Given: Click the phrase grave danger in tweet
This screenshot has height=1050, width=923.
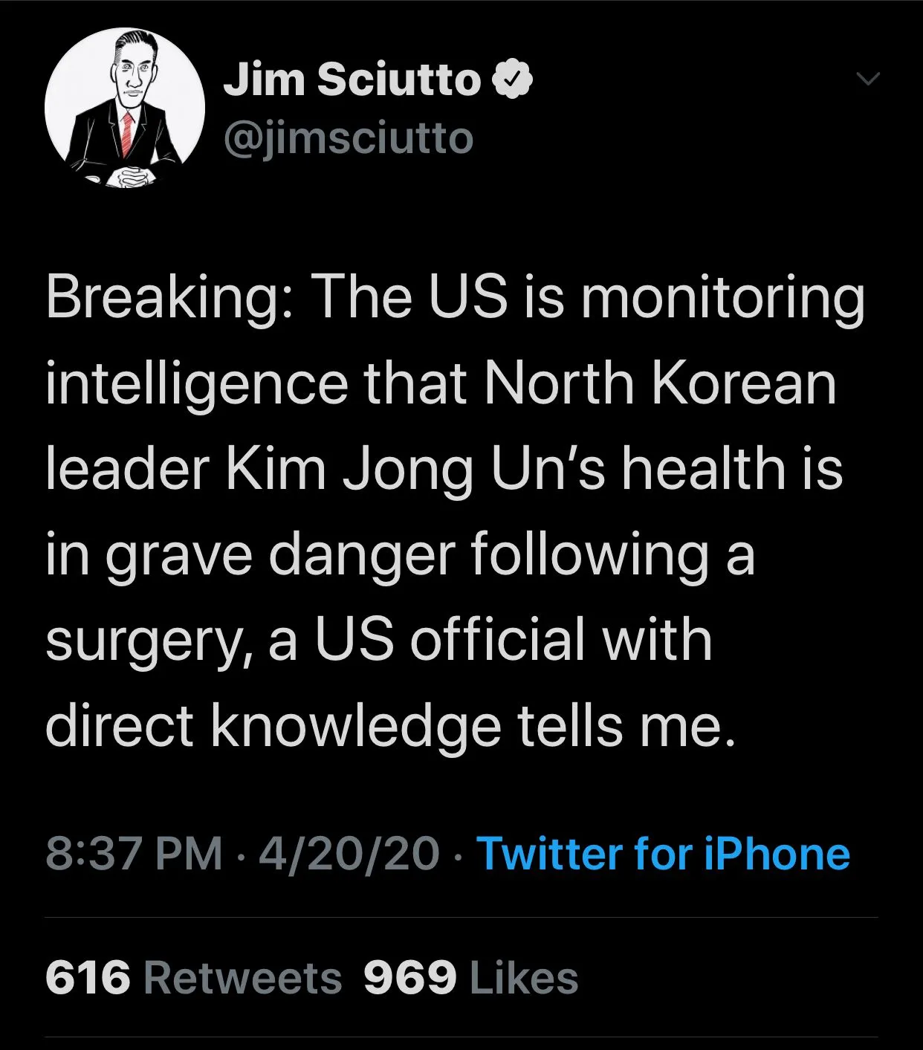Looking at the screenshot, I should (x=279, y=555).
